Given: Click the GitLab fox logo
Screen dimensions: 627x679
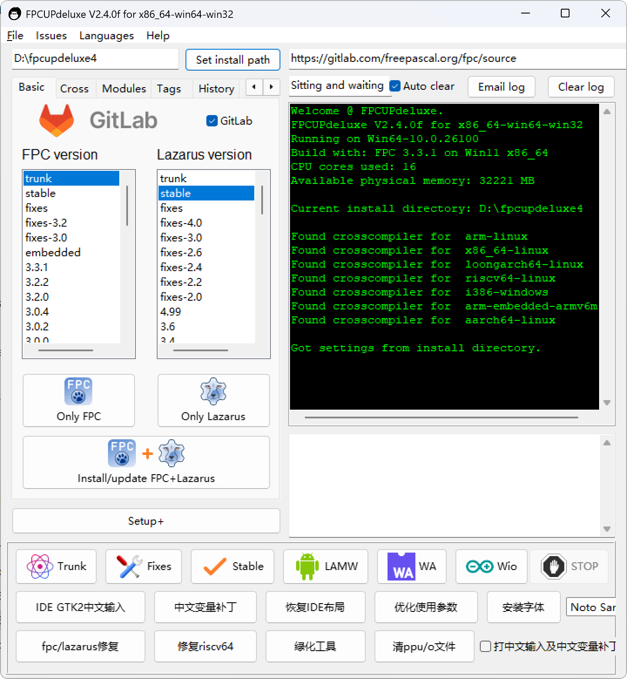Looking at the screenshot, I should coord(57,120).
